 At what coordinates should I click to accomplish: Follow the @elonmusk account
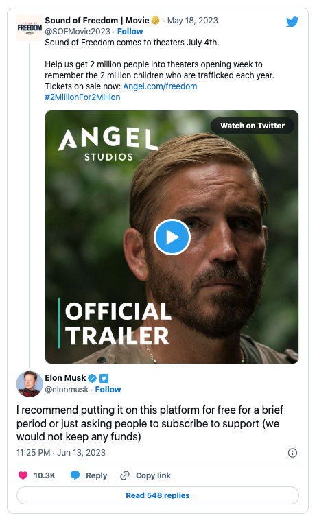click(108, 390)
